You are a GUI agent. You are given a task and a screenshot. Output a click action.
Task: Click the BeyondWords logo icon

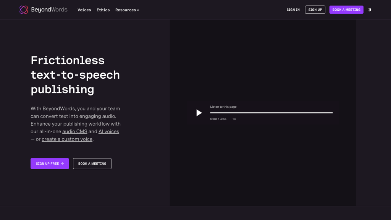coord(24,10)
